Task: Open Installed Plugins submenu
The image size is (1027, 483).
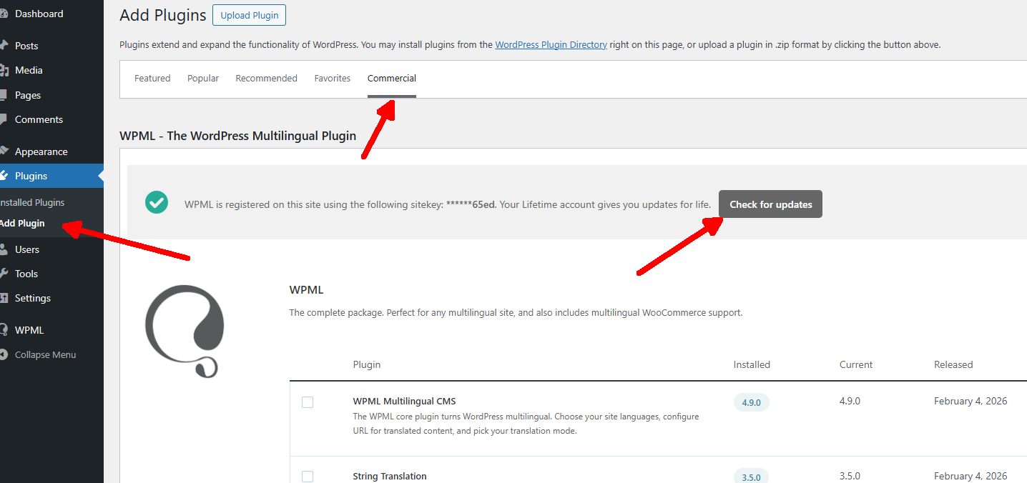Action: tap(32, 202)
